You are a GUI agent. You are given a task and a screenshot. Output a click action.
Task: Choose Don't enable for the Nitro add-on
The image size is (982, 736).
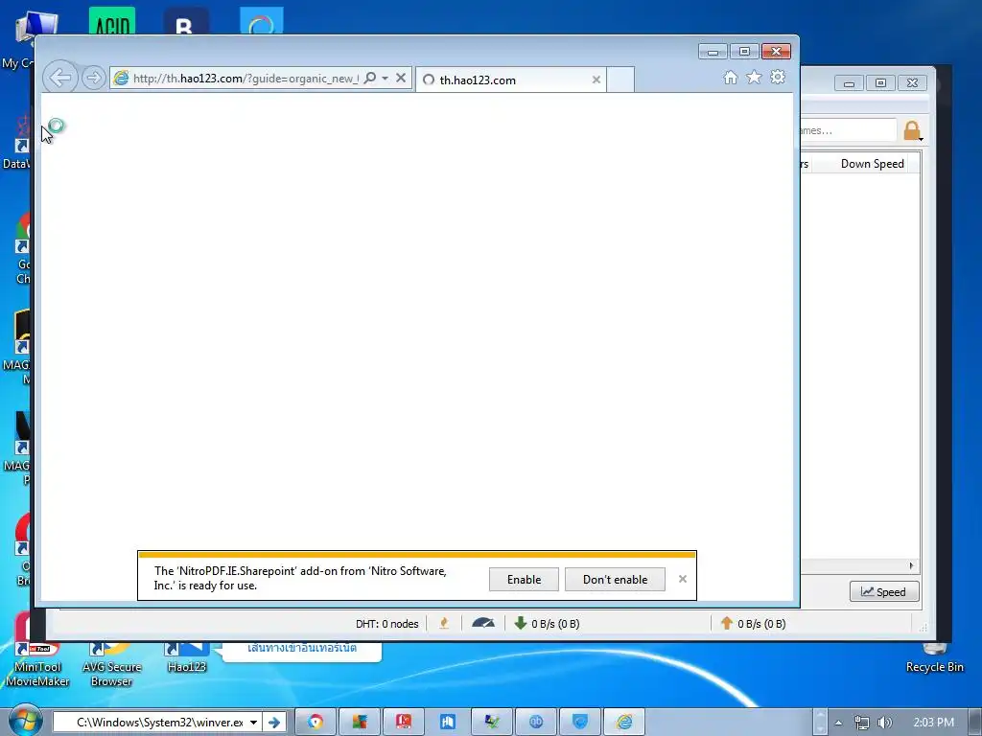pyautogui.click(x=615, y=580)
